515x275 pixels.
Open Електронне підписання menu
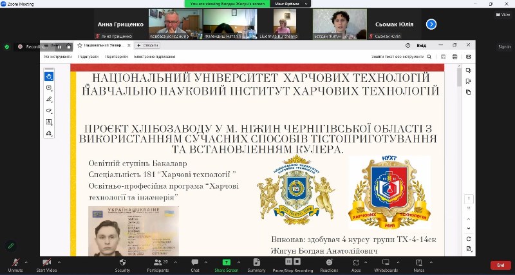click(x=154, y=57)
